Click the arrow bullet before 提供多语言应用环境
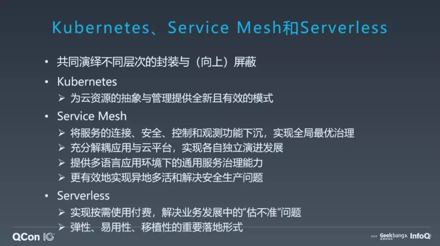 [62, 162]
